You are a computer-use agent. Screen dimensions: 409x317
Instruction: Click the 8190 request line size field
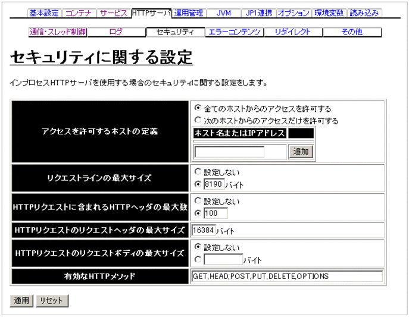click(214, 184)
